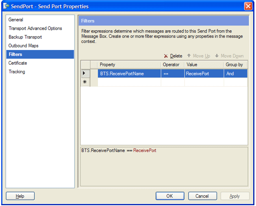Click the OK button
This screenshot has height=206, width=256.
170,196
